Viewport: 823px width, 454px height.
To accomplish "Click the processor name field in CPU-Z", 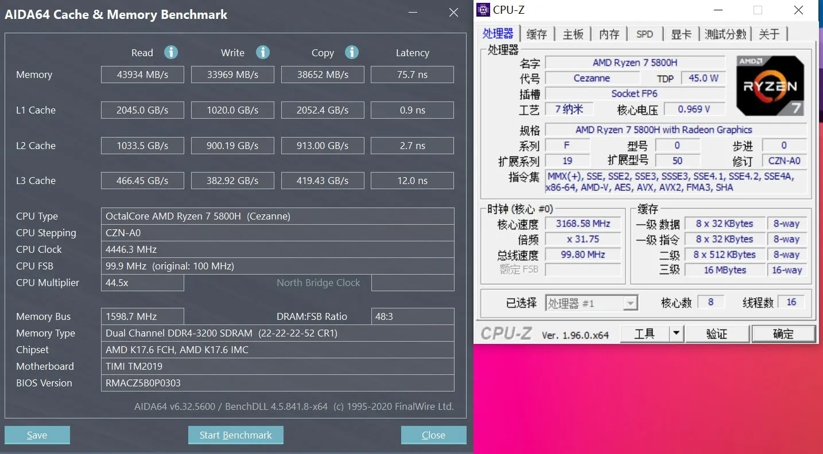I will pyautogui.click(x=635, y=62).
